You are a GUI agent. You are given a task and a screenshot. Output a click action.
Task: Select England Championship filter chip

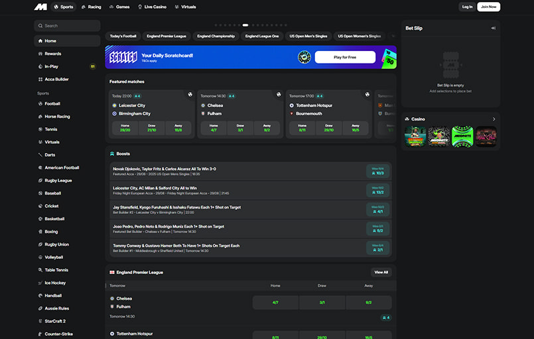tap(216, 36)
